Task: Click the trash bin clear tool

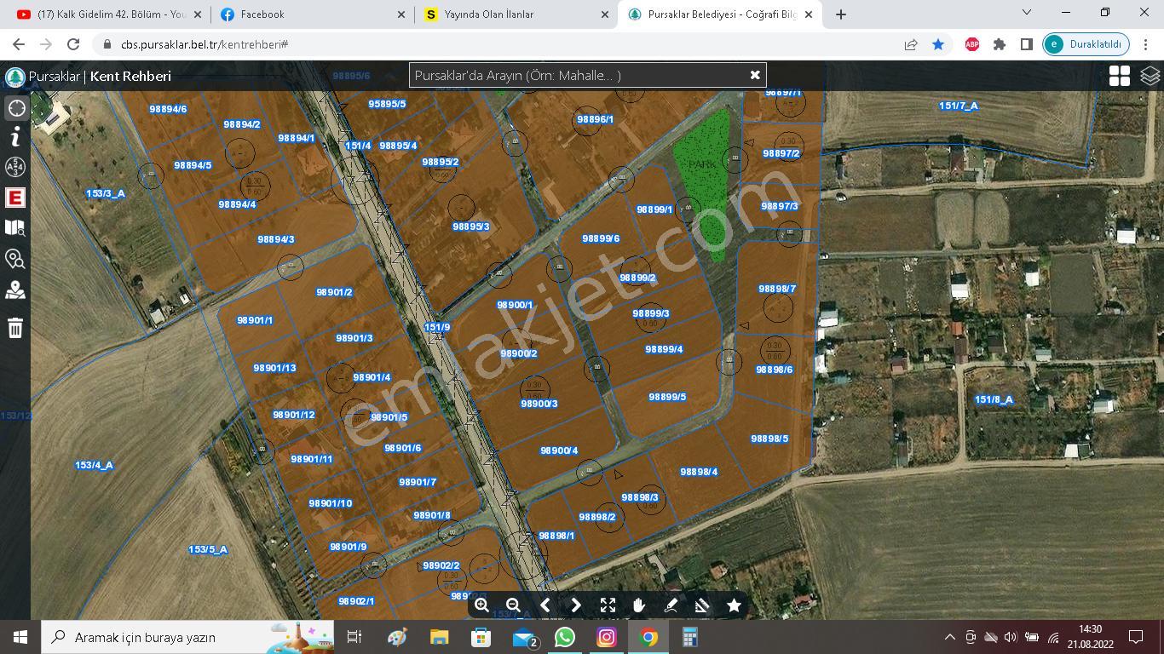Action: click(15, 327)
